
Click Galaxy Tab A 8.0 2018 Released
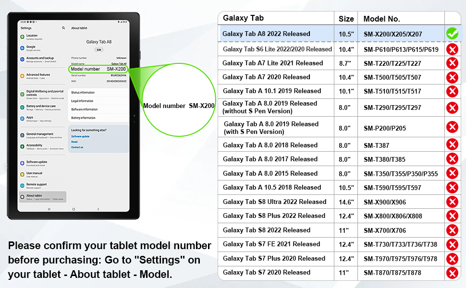point(270,145)
